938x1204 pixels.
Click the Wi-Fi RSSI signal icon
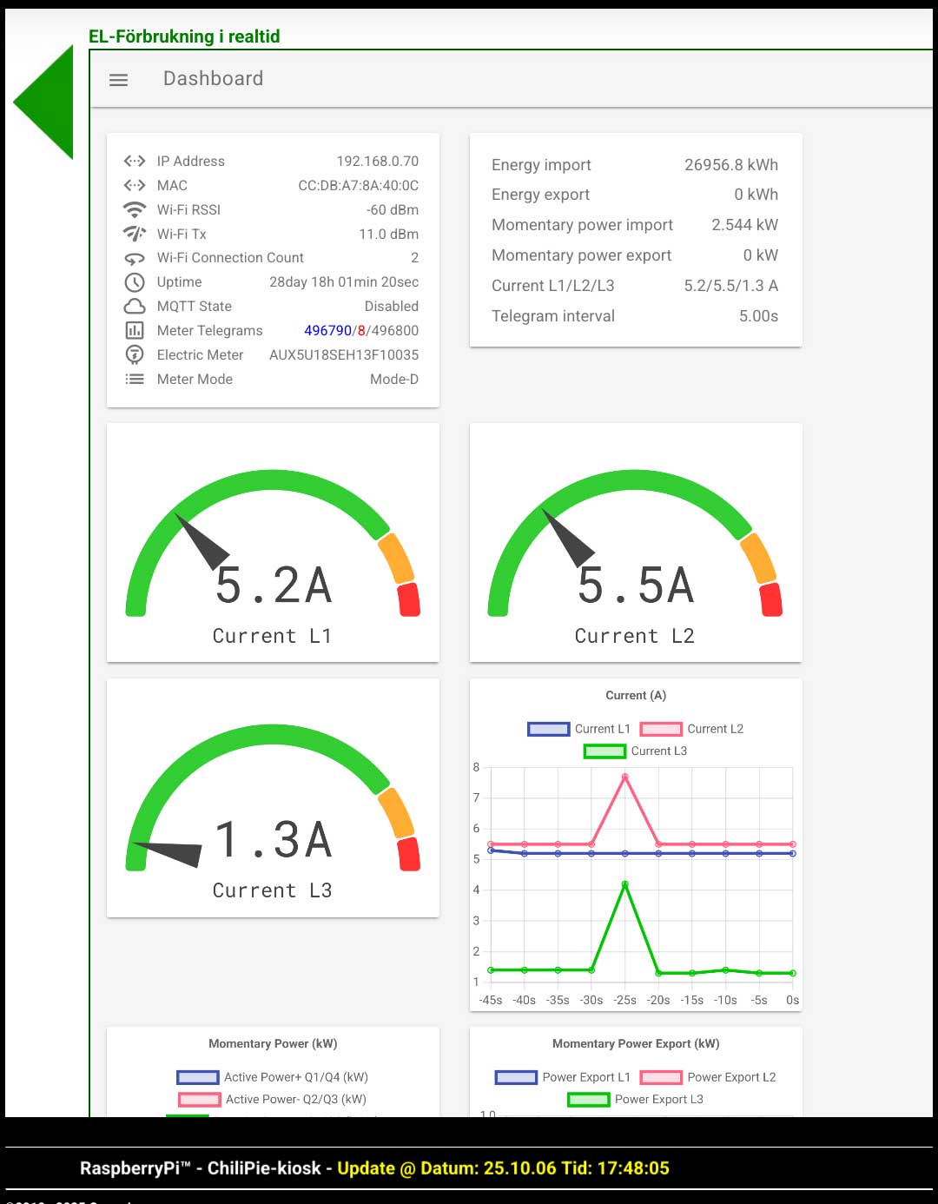[135, 209]
